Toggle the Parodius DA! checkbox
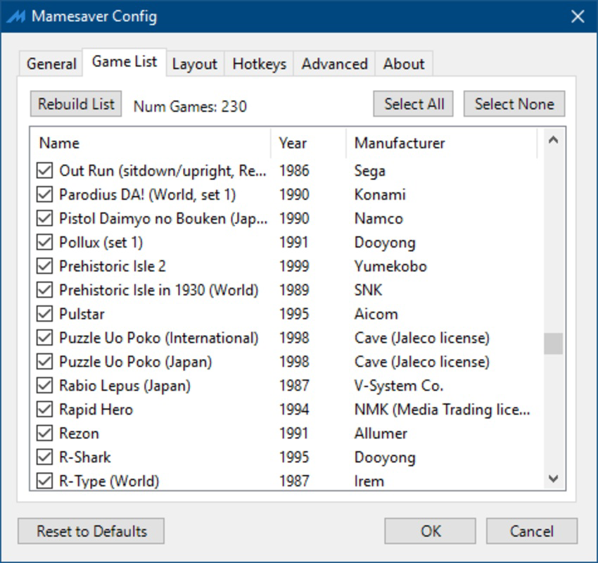This screenshot has height=563, width=598. pos(44,194)
